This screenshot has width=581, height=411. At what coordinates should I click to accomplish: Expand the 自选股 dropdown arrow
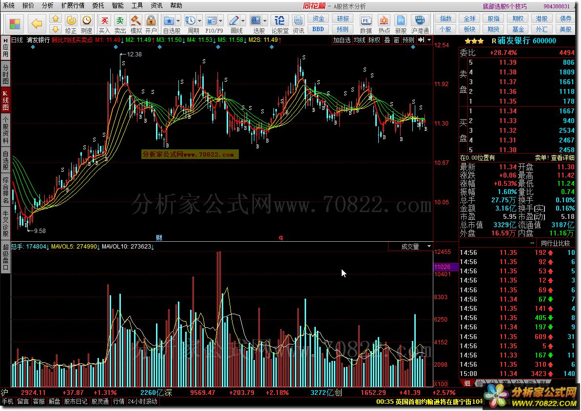[x=178, y=20]
